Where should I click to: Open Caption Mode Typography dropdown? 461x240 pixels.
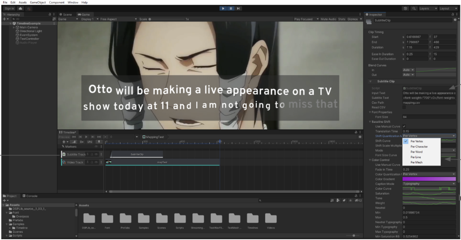tap(429, 184)
